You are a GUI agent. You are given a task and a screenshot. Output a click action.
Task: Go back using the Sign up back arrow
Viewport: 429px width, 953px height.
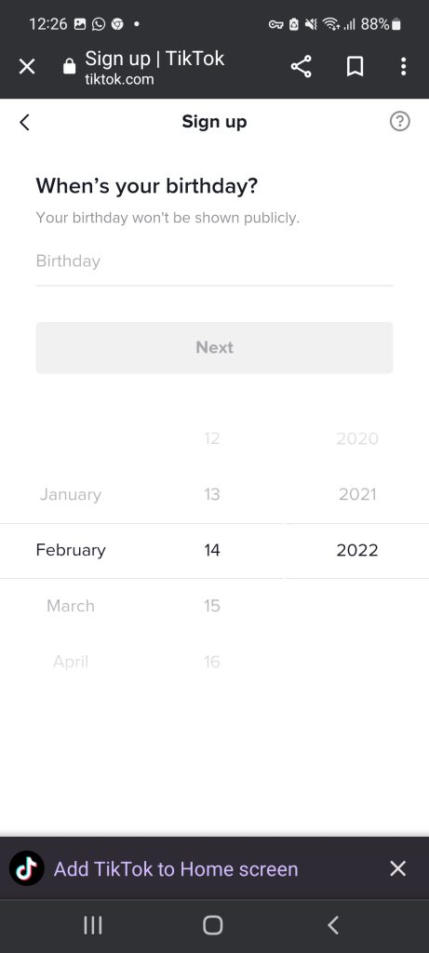(24, 122)
